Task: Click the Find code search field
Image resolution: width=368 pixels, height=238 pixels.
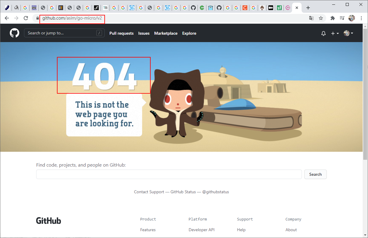Action: pyautogui.click(x=169, y=174)
